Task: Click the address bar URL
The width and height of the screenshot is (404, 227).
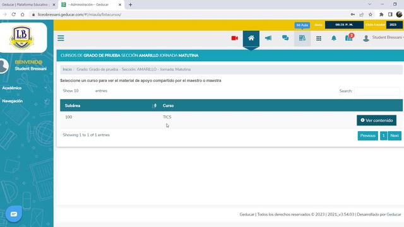Action: pos(80,15)
